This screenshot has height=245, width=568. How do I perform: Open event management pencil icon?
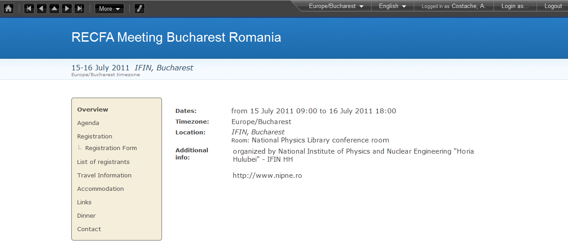pyautogui.click(x=140, y=9)
